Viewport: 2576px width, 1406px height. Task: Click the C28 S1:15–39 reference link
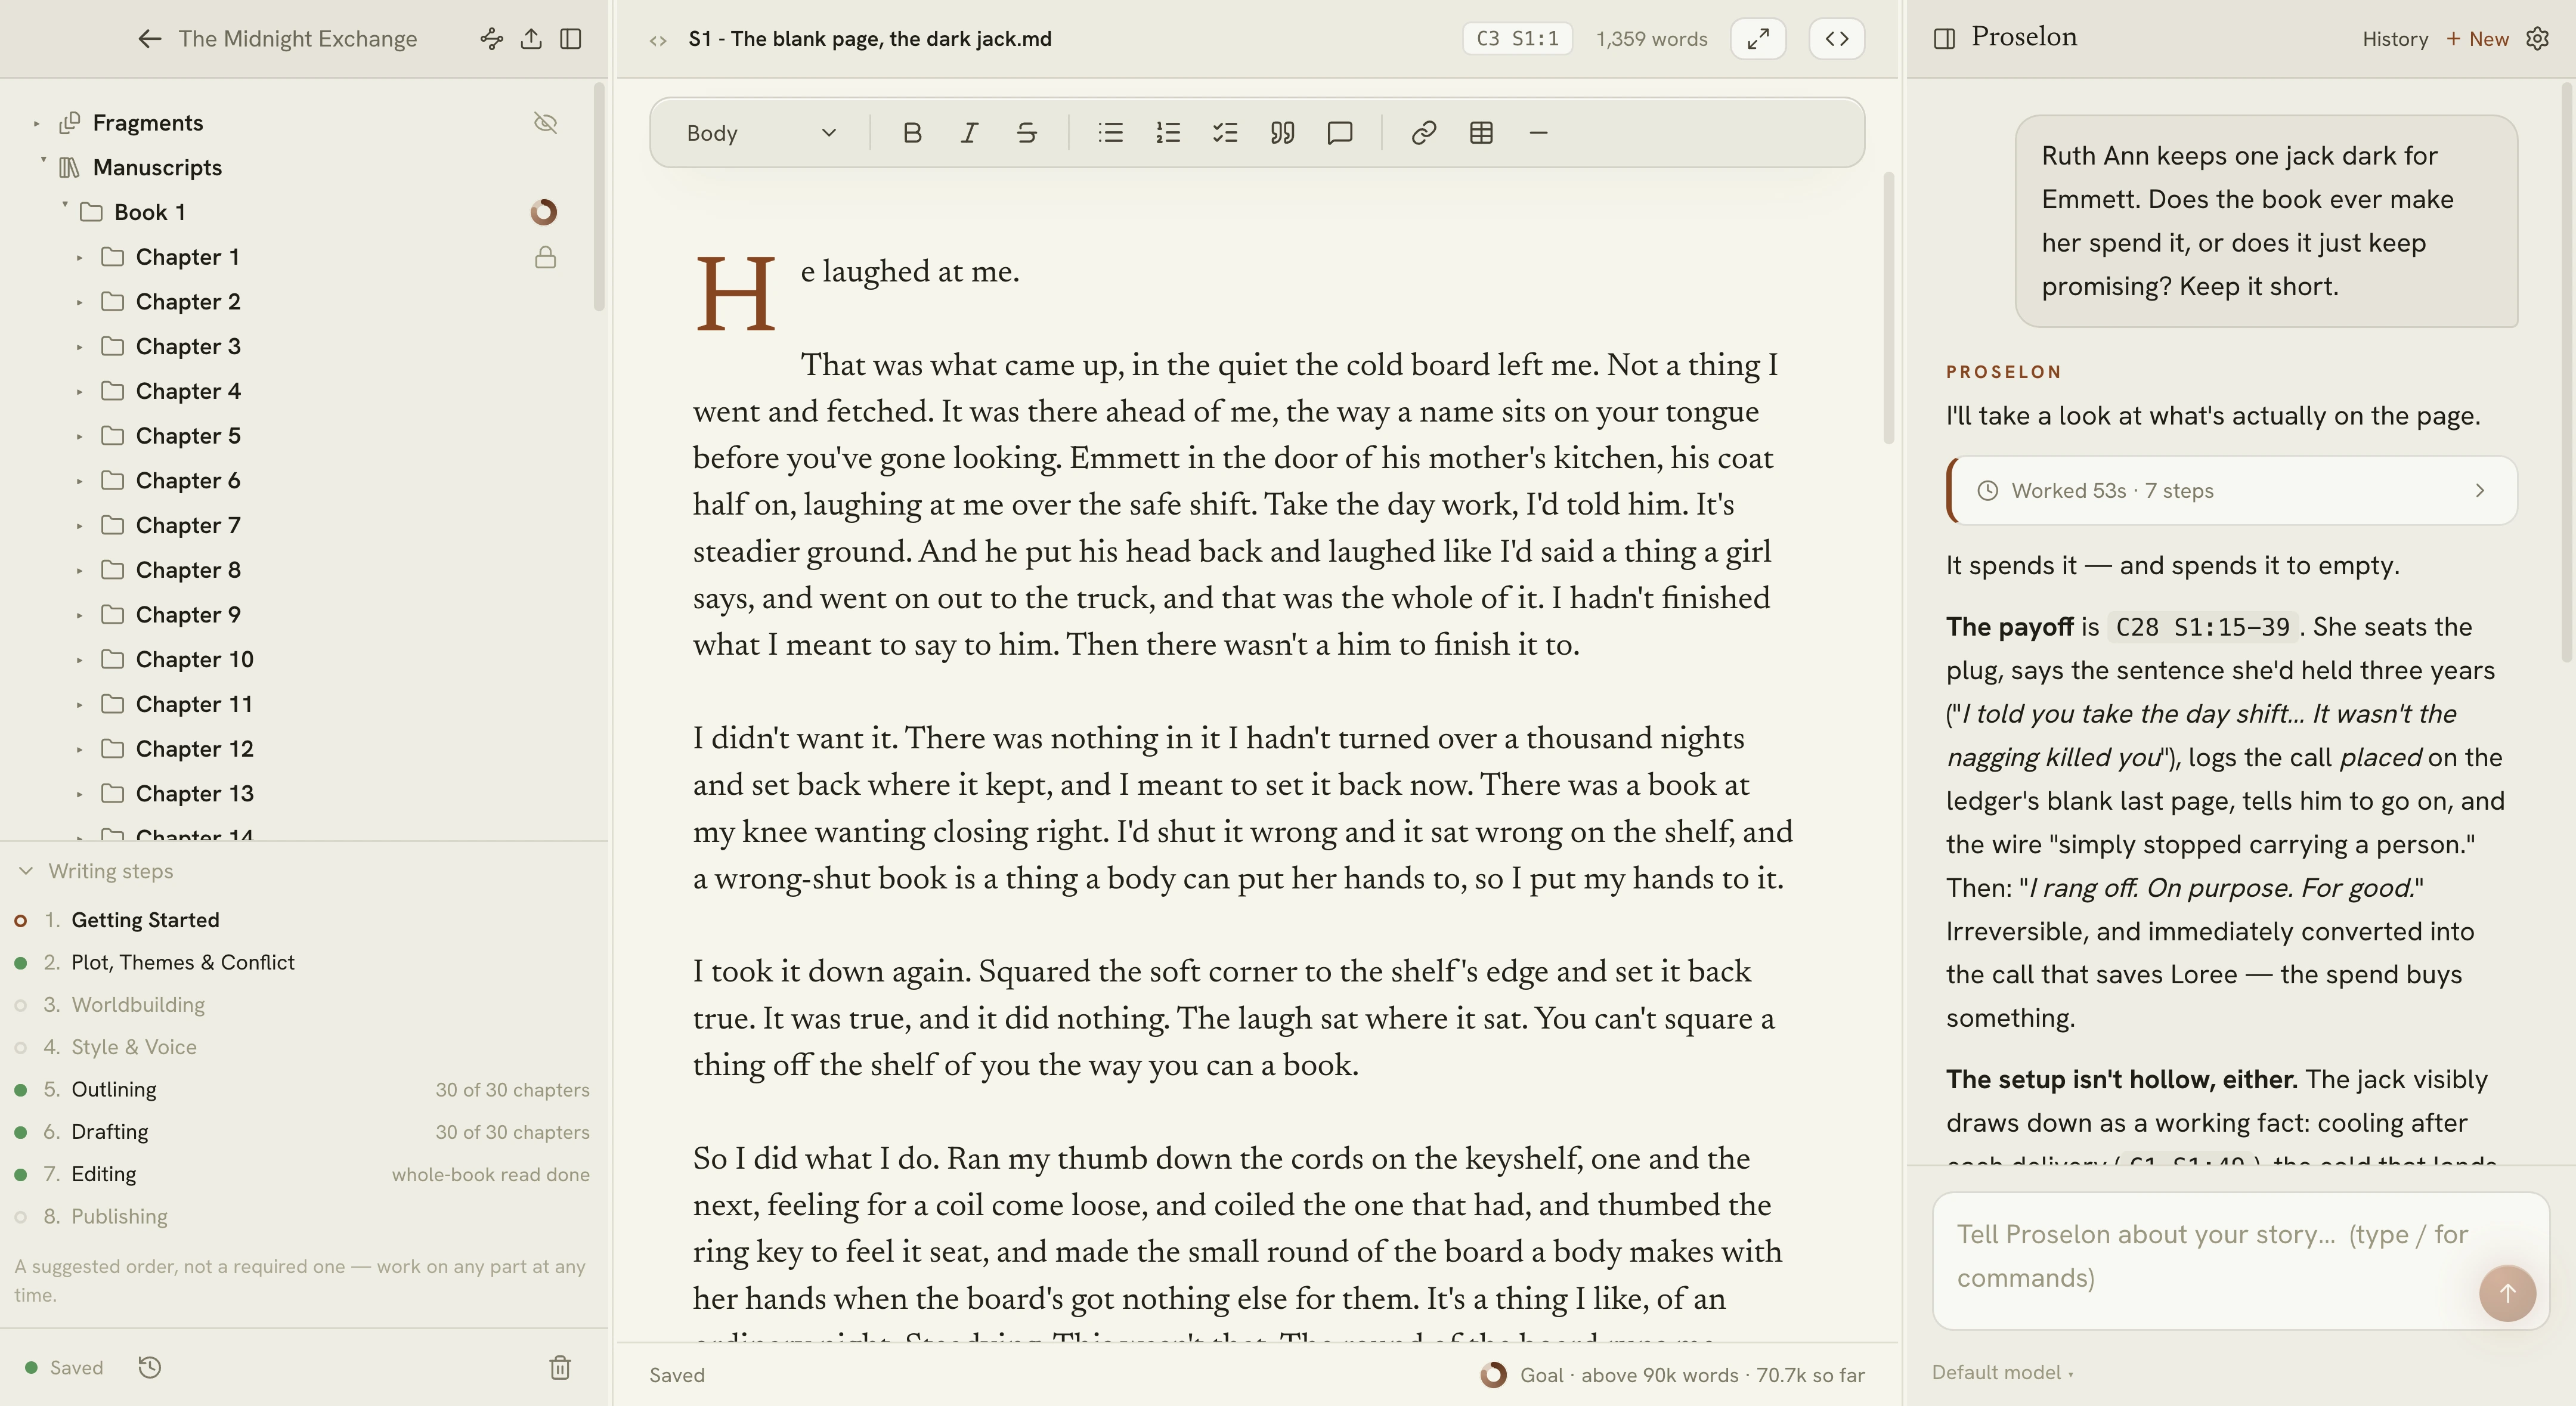2202,627
